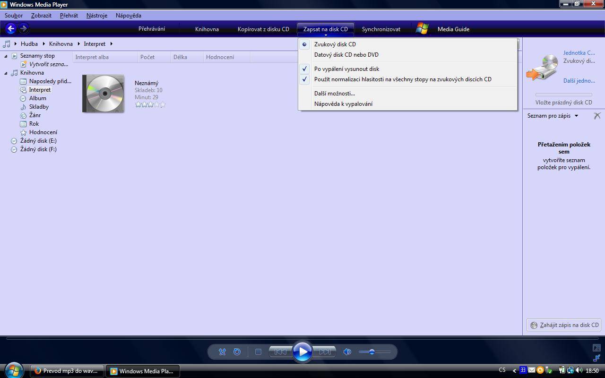Toggle the repeat button

pyautogui.click(x=237, y=352)
